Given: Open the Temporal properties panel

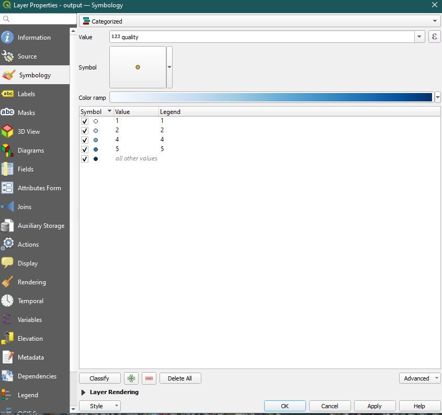Looking at the screenshot, I should [31, 301].
